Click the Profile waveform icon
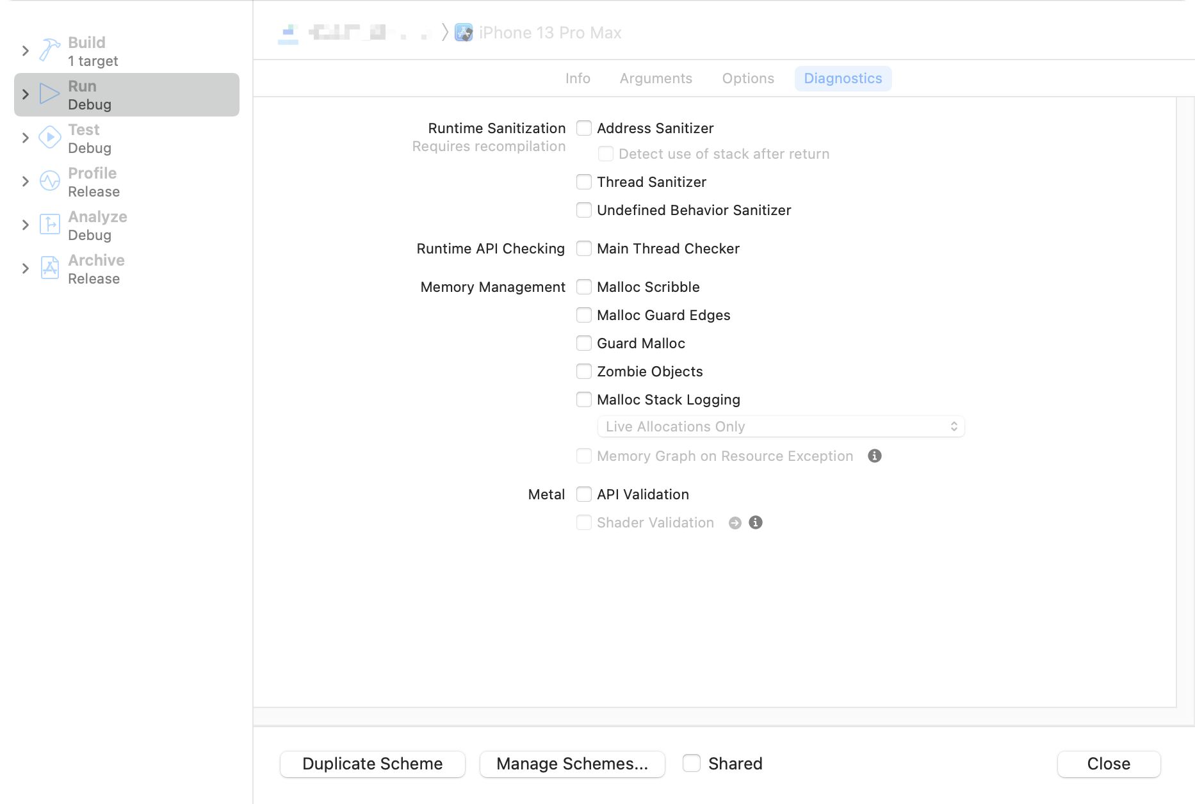Screen dimensions: 1195x804 (x=49, y=181)
